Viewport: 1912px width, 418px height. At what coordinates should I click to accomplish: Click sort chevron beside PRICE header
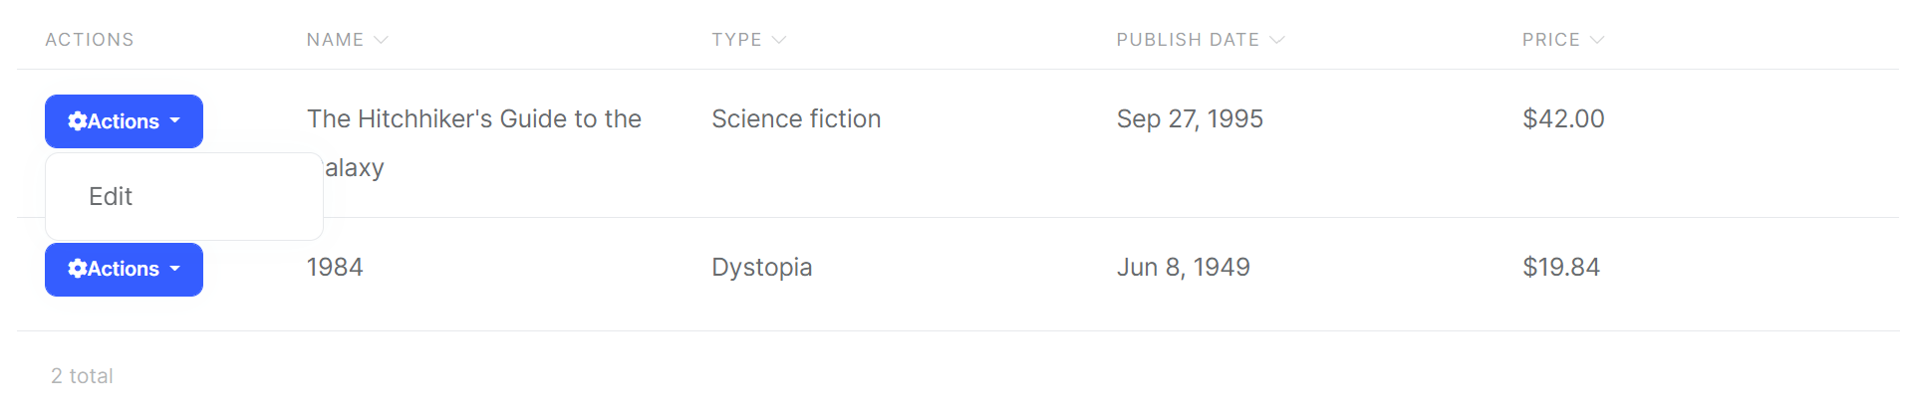point(1597,40)
